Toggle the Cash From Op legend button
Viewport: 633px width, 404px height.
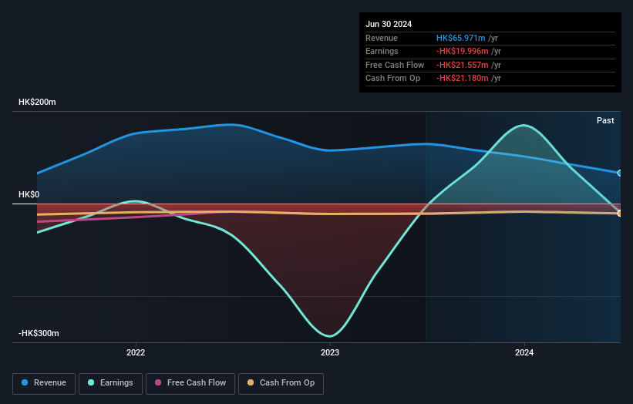tap(281, 383)
